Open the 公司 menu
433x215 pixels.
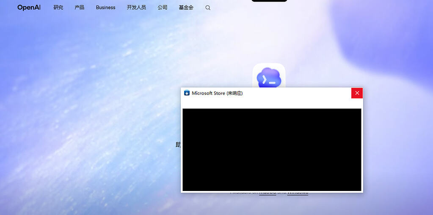pyautogui.click(x=163, y=8)
